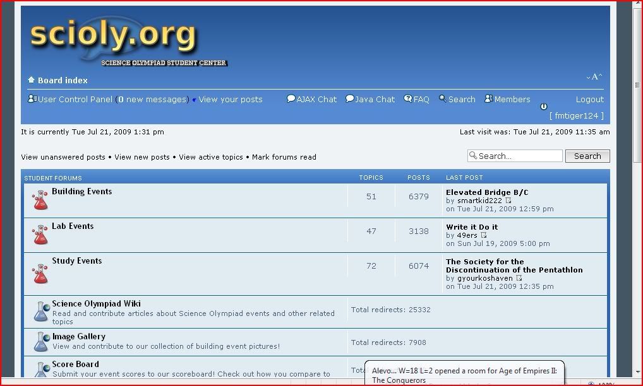Click the Science Olympiad Wiki flask icon
Screen dimensions: 643x386
point(42,312)
